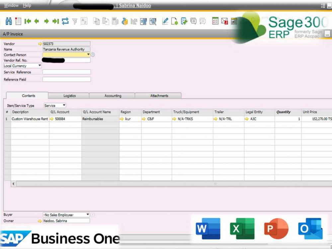Image resolution: width=332 pixels, height=249 pixels.
Task: Open the Gross Profit icon
Action: click(115, 21)
